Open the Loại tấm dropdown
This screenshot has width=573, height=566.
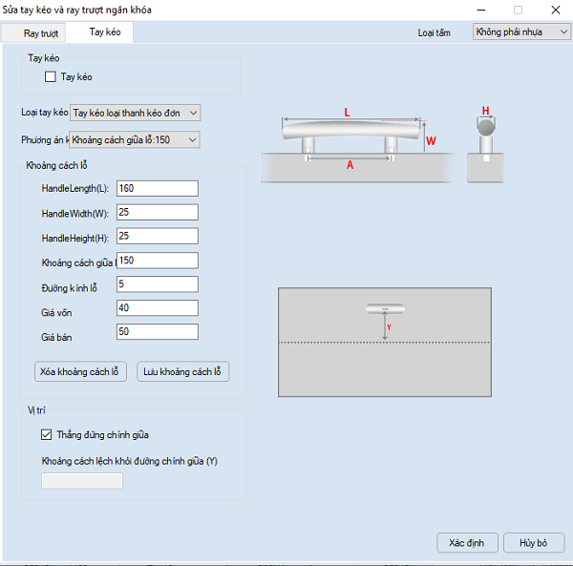coord(521,31)
